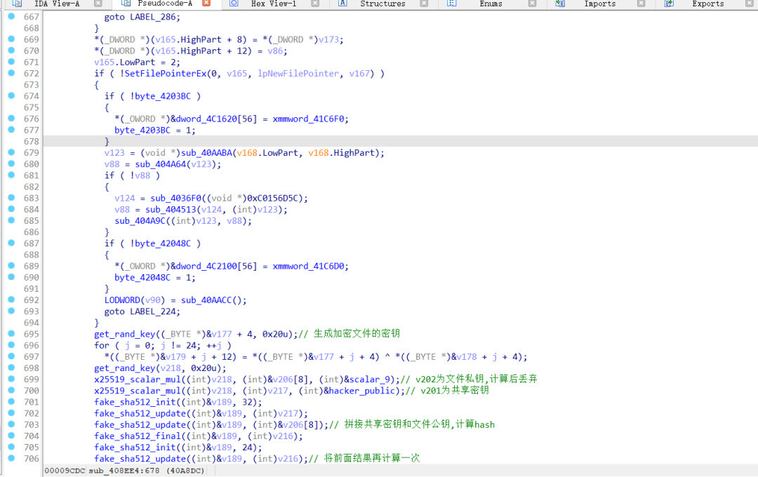Toggle breakpoint dot on line 699

[11, 378]
